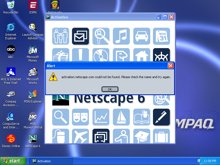Click the activation.netscape.com error message

(116, 77)
